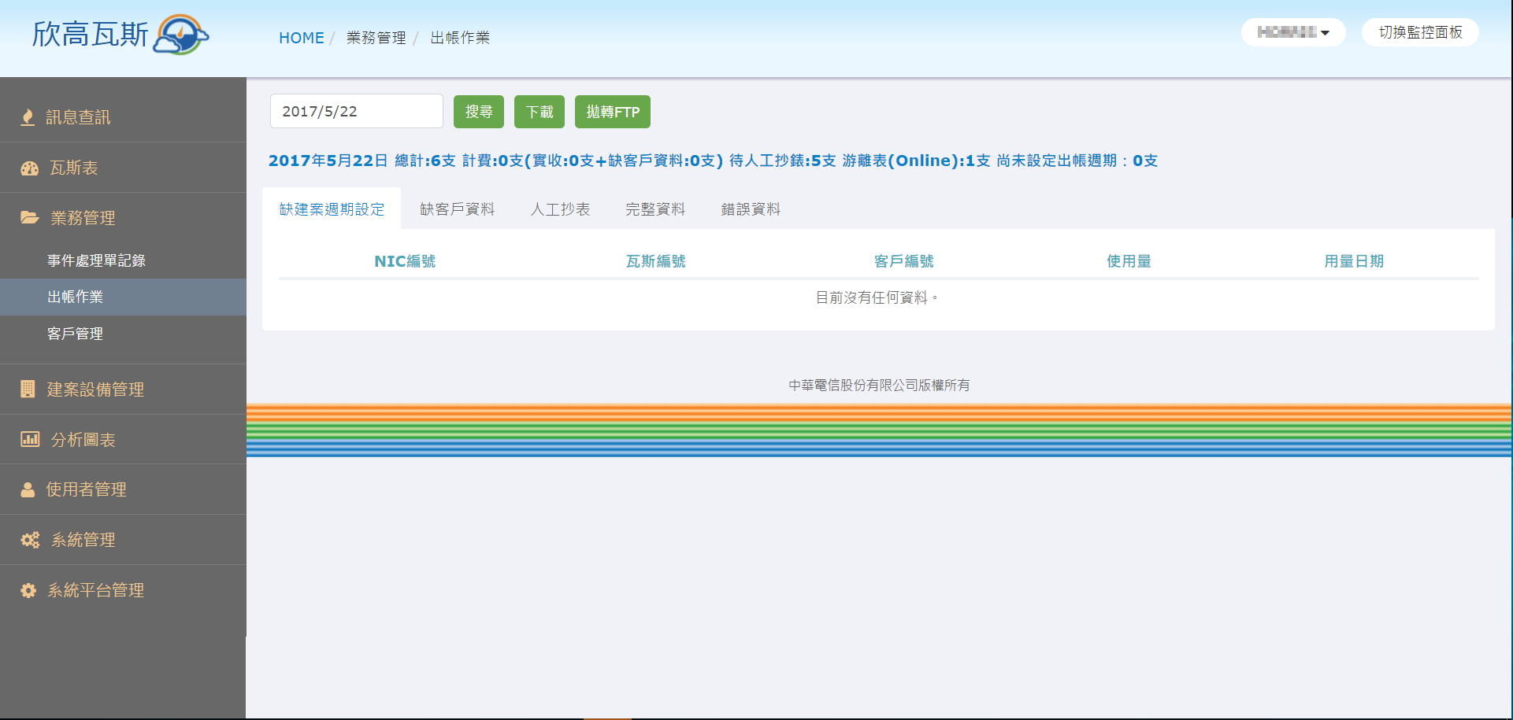Select the 缺建案週期設定 tab

click(x=332, y=209)
